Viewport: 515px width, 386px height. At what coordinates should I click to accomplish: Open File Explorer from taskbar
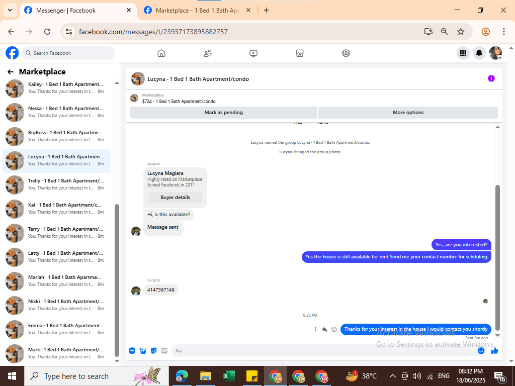click(x=206, y=376)
